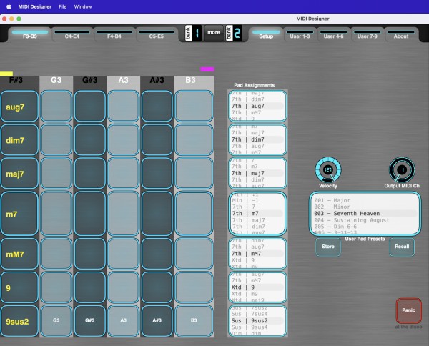Click the Store preset button
Viewport: 429px width, 346px height.
pyautogui.click(x=328, y=247)
